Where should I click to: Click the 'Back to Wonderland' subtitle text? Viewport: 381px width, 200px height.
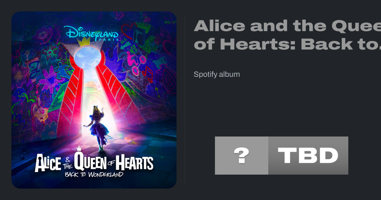tap(94, 174)
